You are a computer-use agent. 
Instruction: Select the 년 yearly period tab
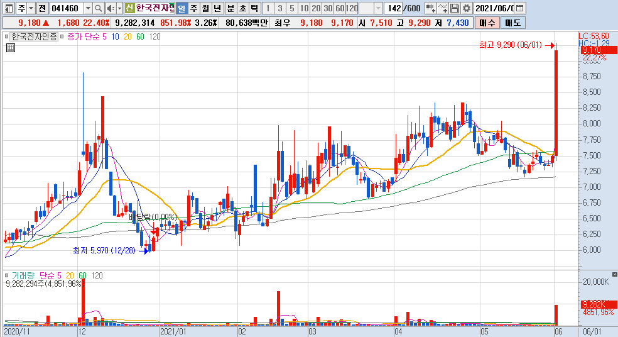(217, 8)
